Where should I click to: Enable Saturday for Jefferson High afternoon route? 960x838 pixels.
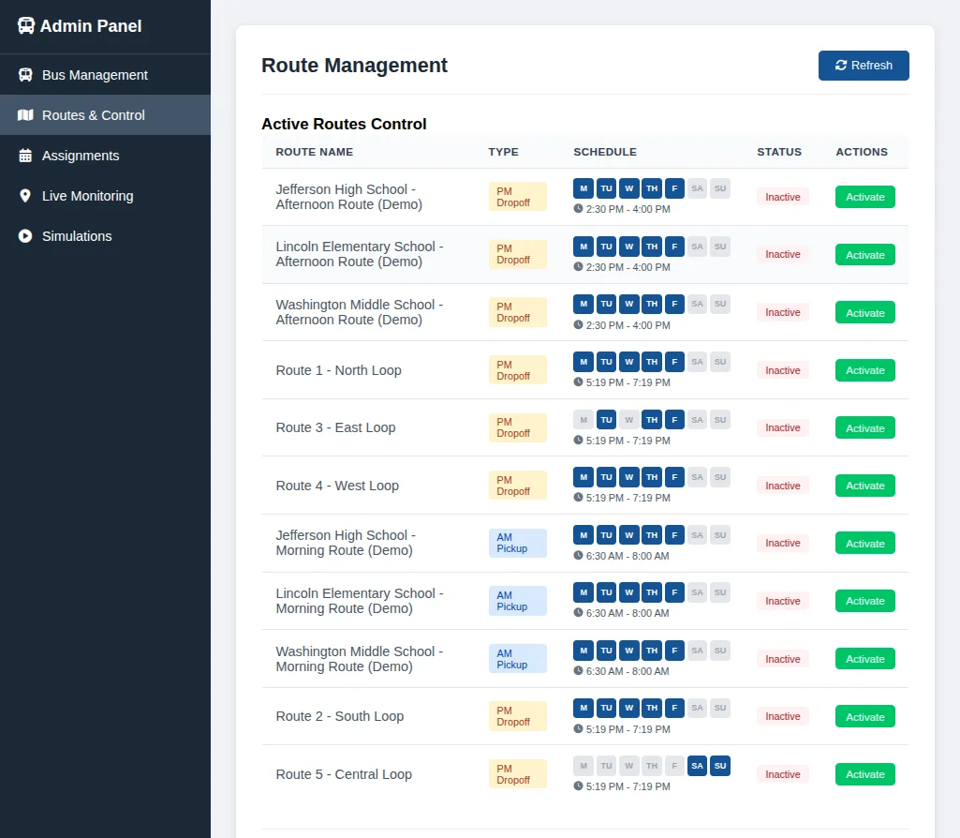coord(697,187)
